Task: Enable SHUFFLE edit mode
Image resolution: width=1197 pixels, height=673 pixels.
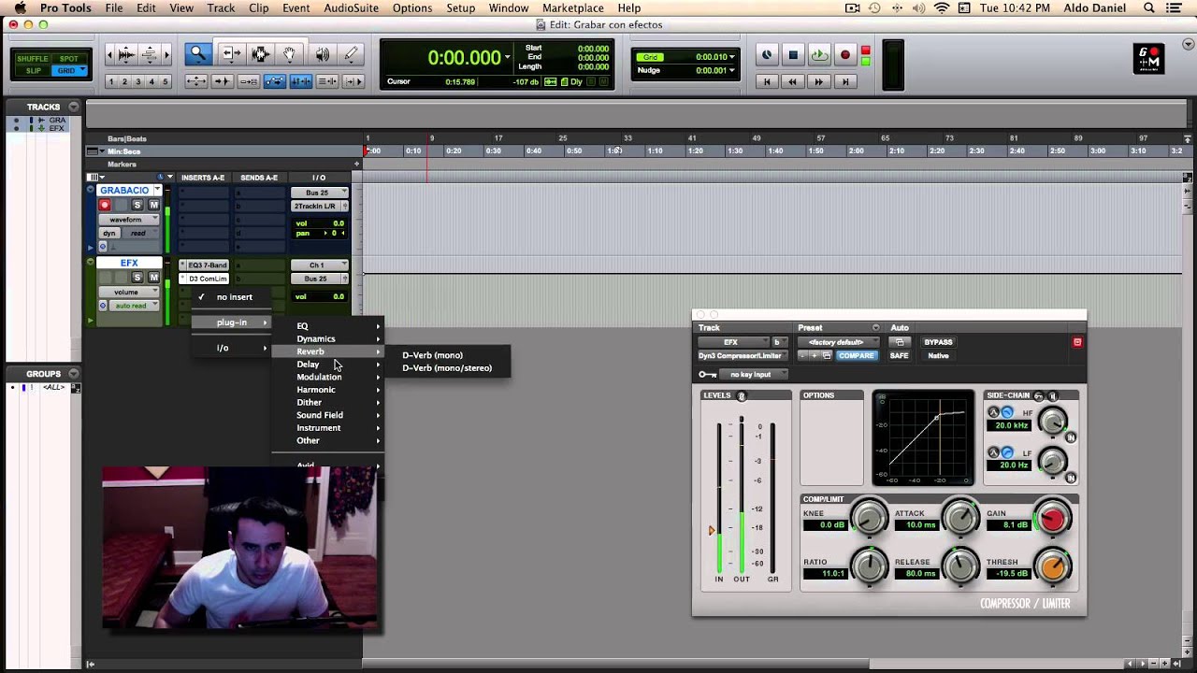Action: coord(32,59)
